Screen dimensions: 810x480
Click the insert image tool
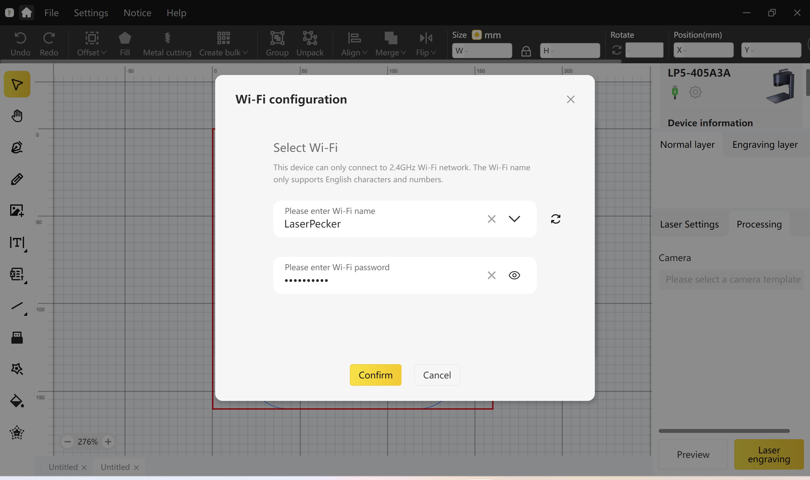point(17,210)
